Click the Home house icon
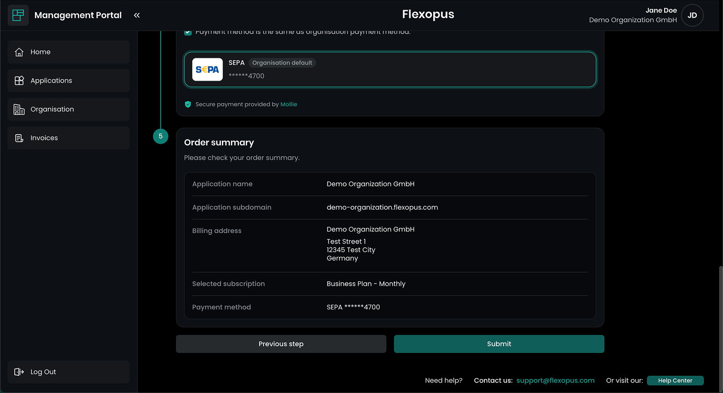Image resolution: width=723 pixels, height=393 pixels. (x=19, y=52)
